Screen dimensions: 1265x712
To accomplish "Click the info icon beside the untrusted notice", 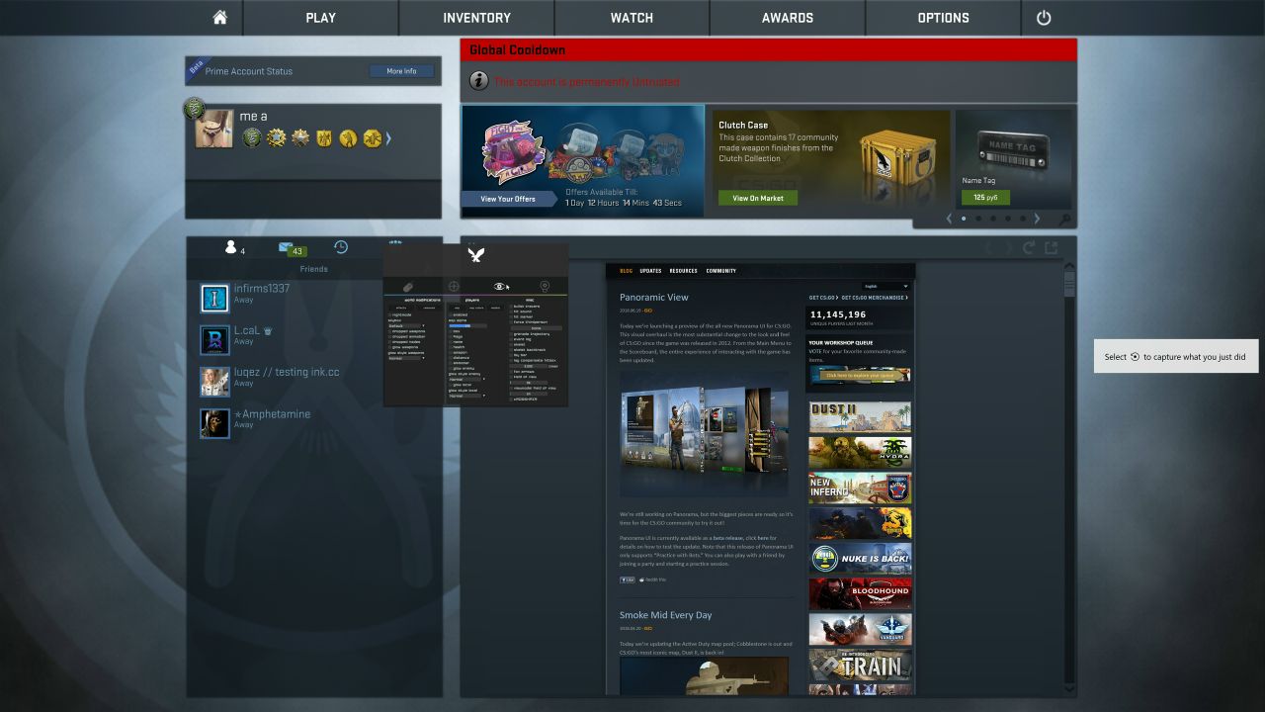I will pyautogui.click(x=478, y=81).
